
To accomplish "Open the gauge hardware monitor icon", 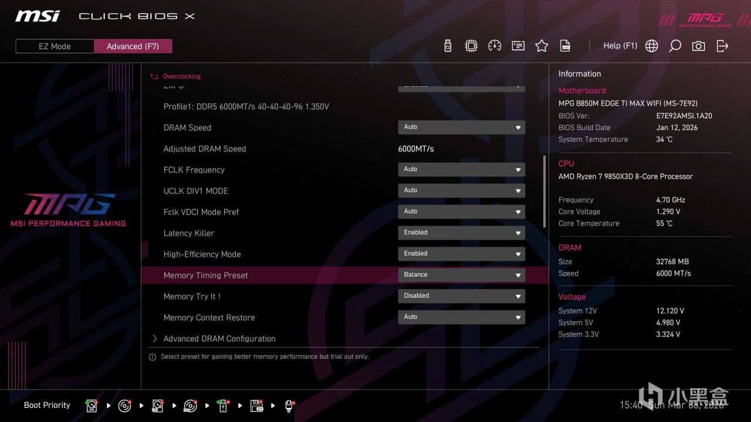I will click(495, 46).
